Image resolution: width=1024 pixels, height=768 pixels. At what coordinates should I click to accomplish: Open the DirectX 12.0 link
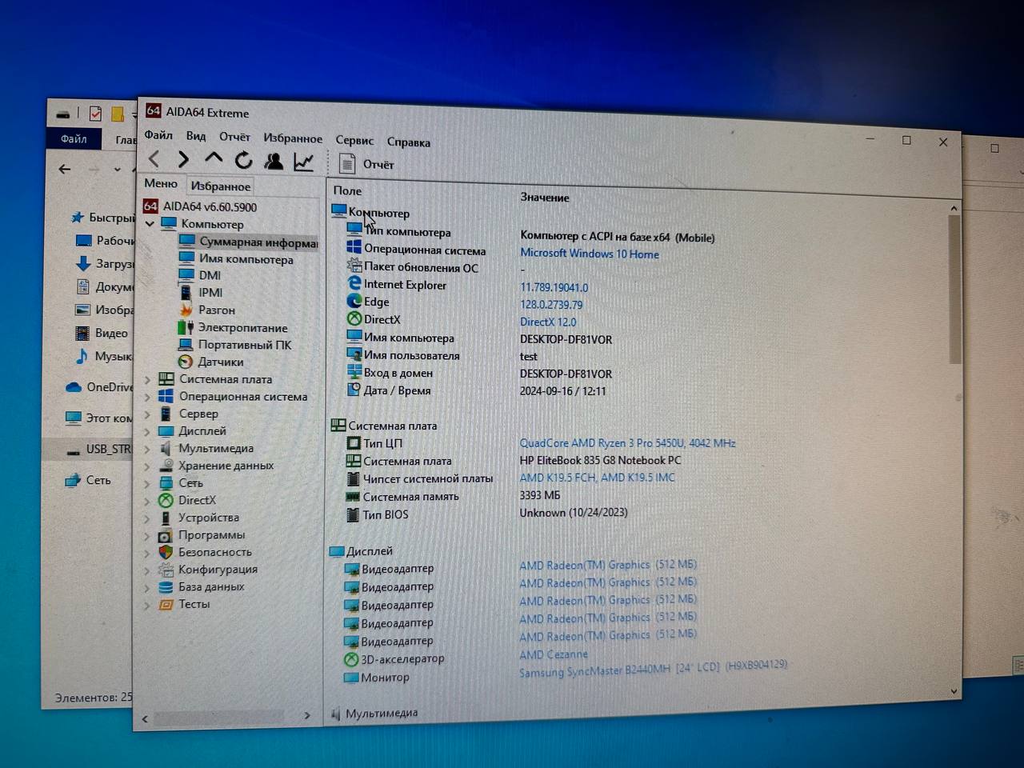click(548, 322)
